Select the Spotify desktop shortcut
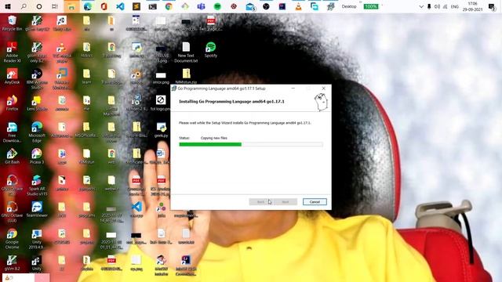The height and width of the screenshot is (282, 502). (211, 50)
